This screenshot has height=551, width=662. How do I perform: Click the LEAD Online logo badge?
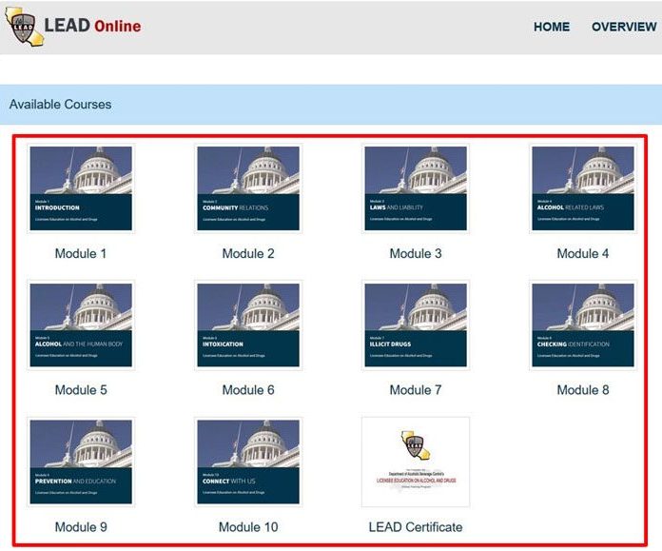[23, 27]
